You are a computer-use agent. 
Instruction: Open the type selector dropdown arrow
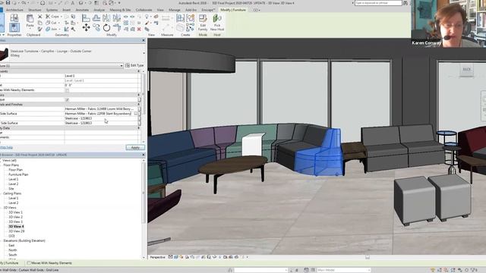[x=144, y=53]
